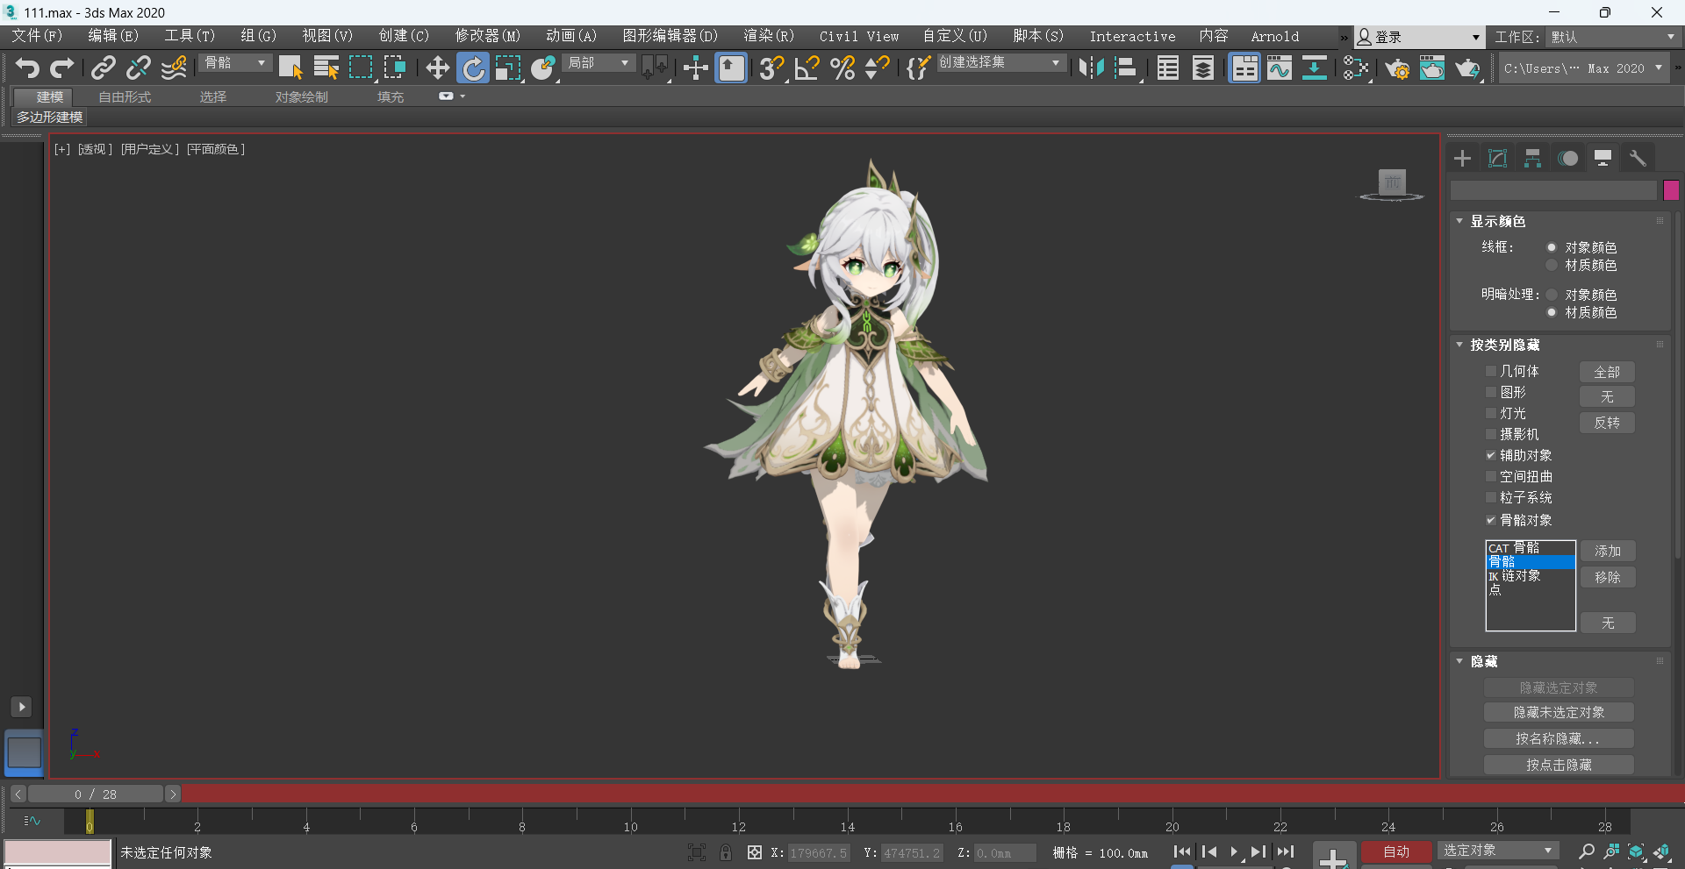Select 对象颜色 radio for 明暗处理

tap(1552, 295)
